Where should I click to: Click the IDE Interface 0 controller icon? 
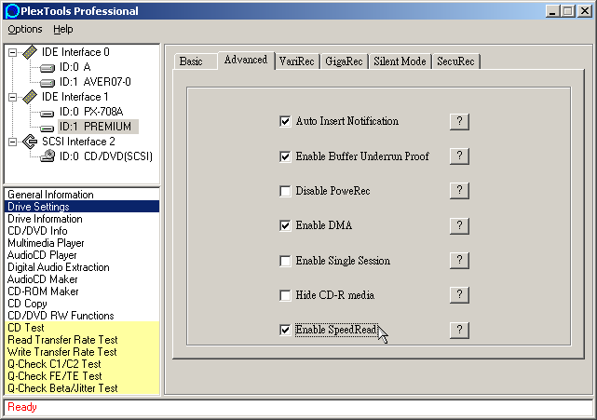coord(30,52)
